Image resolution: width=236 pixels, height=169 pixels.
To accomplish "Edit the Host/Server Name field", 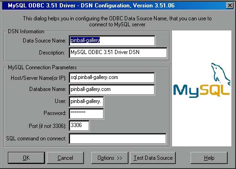I will click(x=112, y=78).
